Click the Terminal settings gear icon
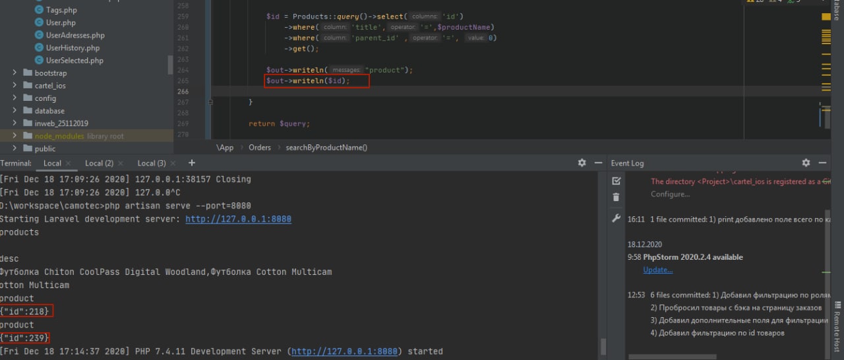 pyautogui.click(x=582, y=163)
